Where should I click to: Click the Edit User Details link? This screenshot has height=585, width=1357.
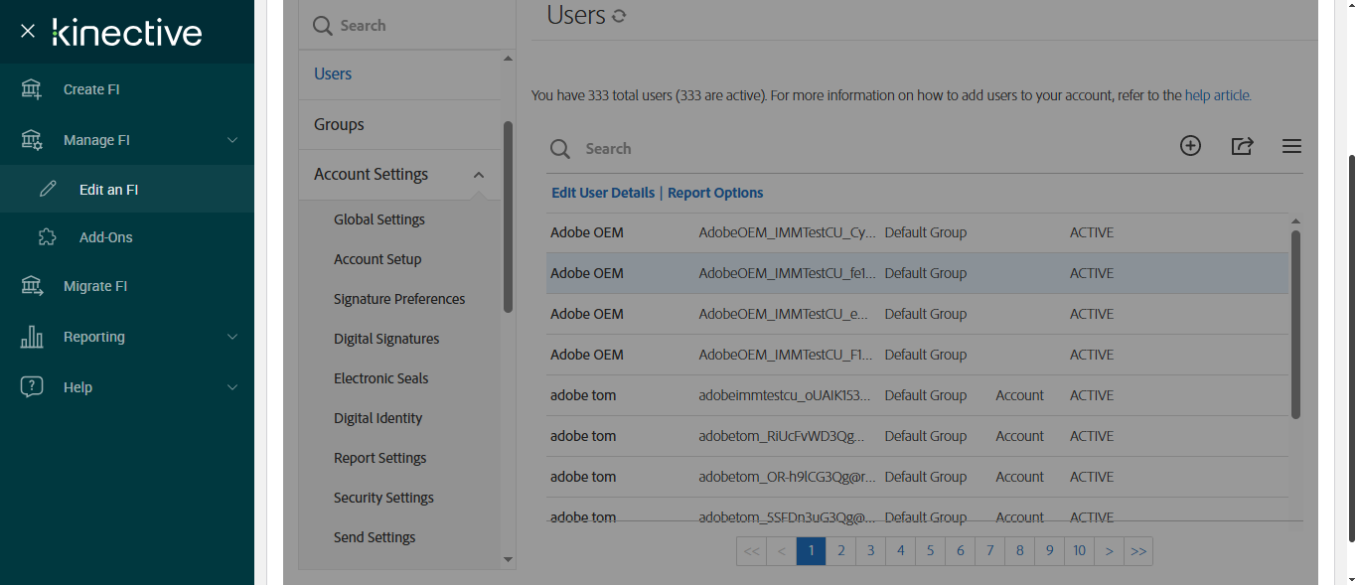click(603, 193)
